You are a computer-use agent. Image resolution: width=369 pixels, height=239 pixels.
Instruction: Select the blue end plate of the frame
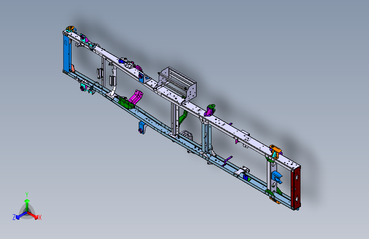(x=67, y=54)
